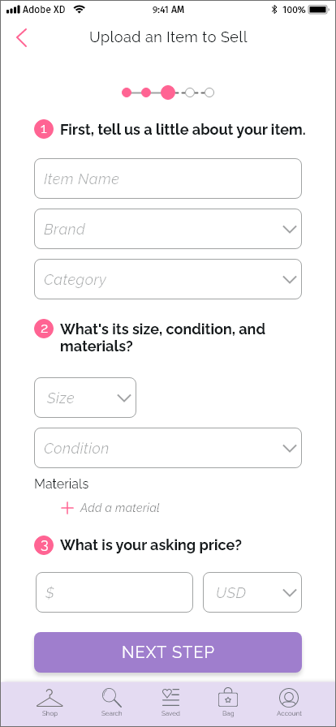336x727 pixels.
Task: Open the Account profile icon
Action: point(289,698)
